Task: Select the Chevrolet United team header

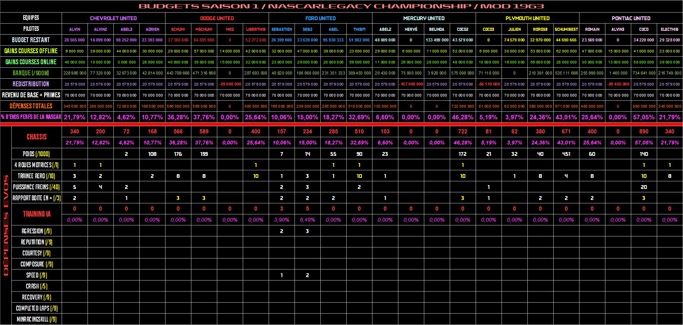Action: tap(113, 18)
